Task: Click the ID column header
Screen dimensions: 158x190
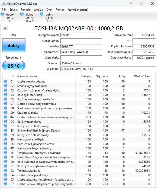Action: (12, 76)
